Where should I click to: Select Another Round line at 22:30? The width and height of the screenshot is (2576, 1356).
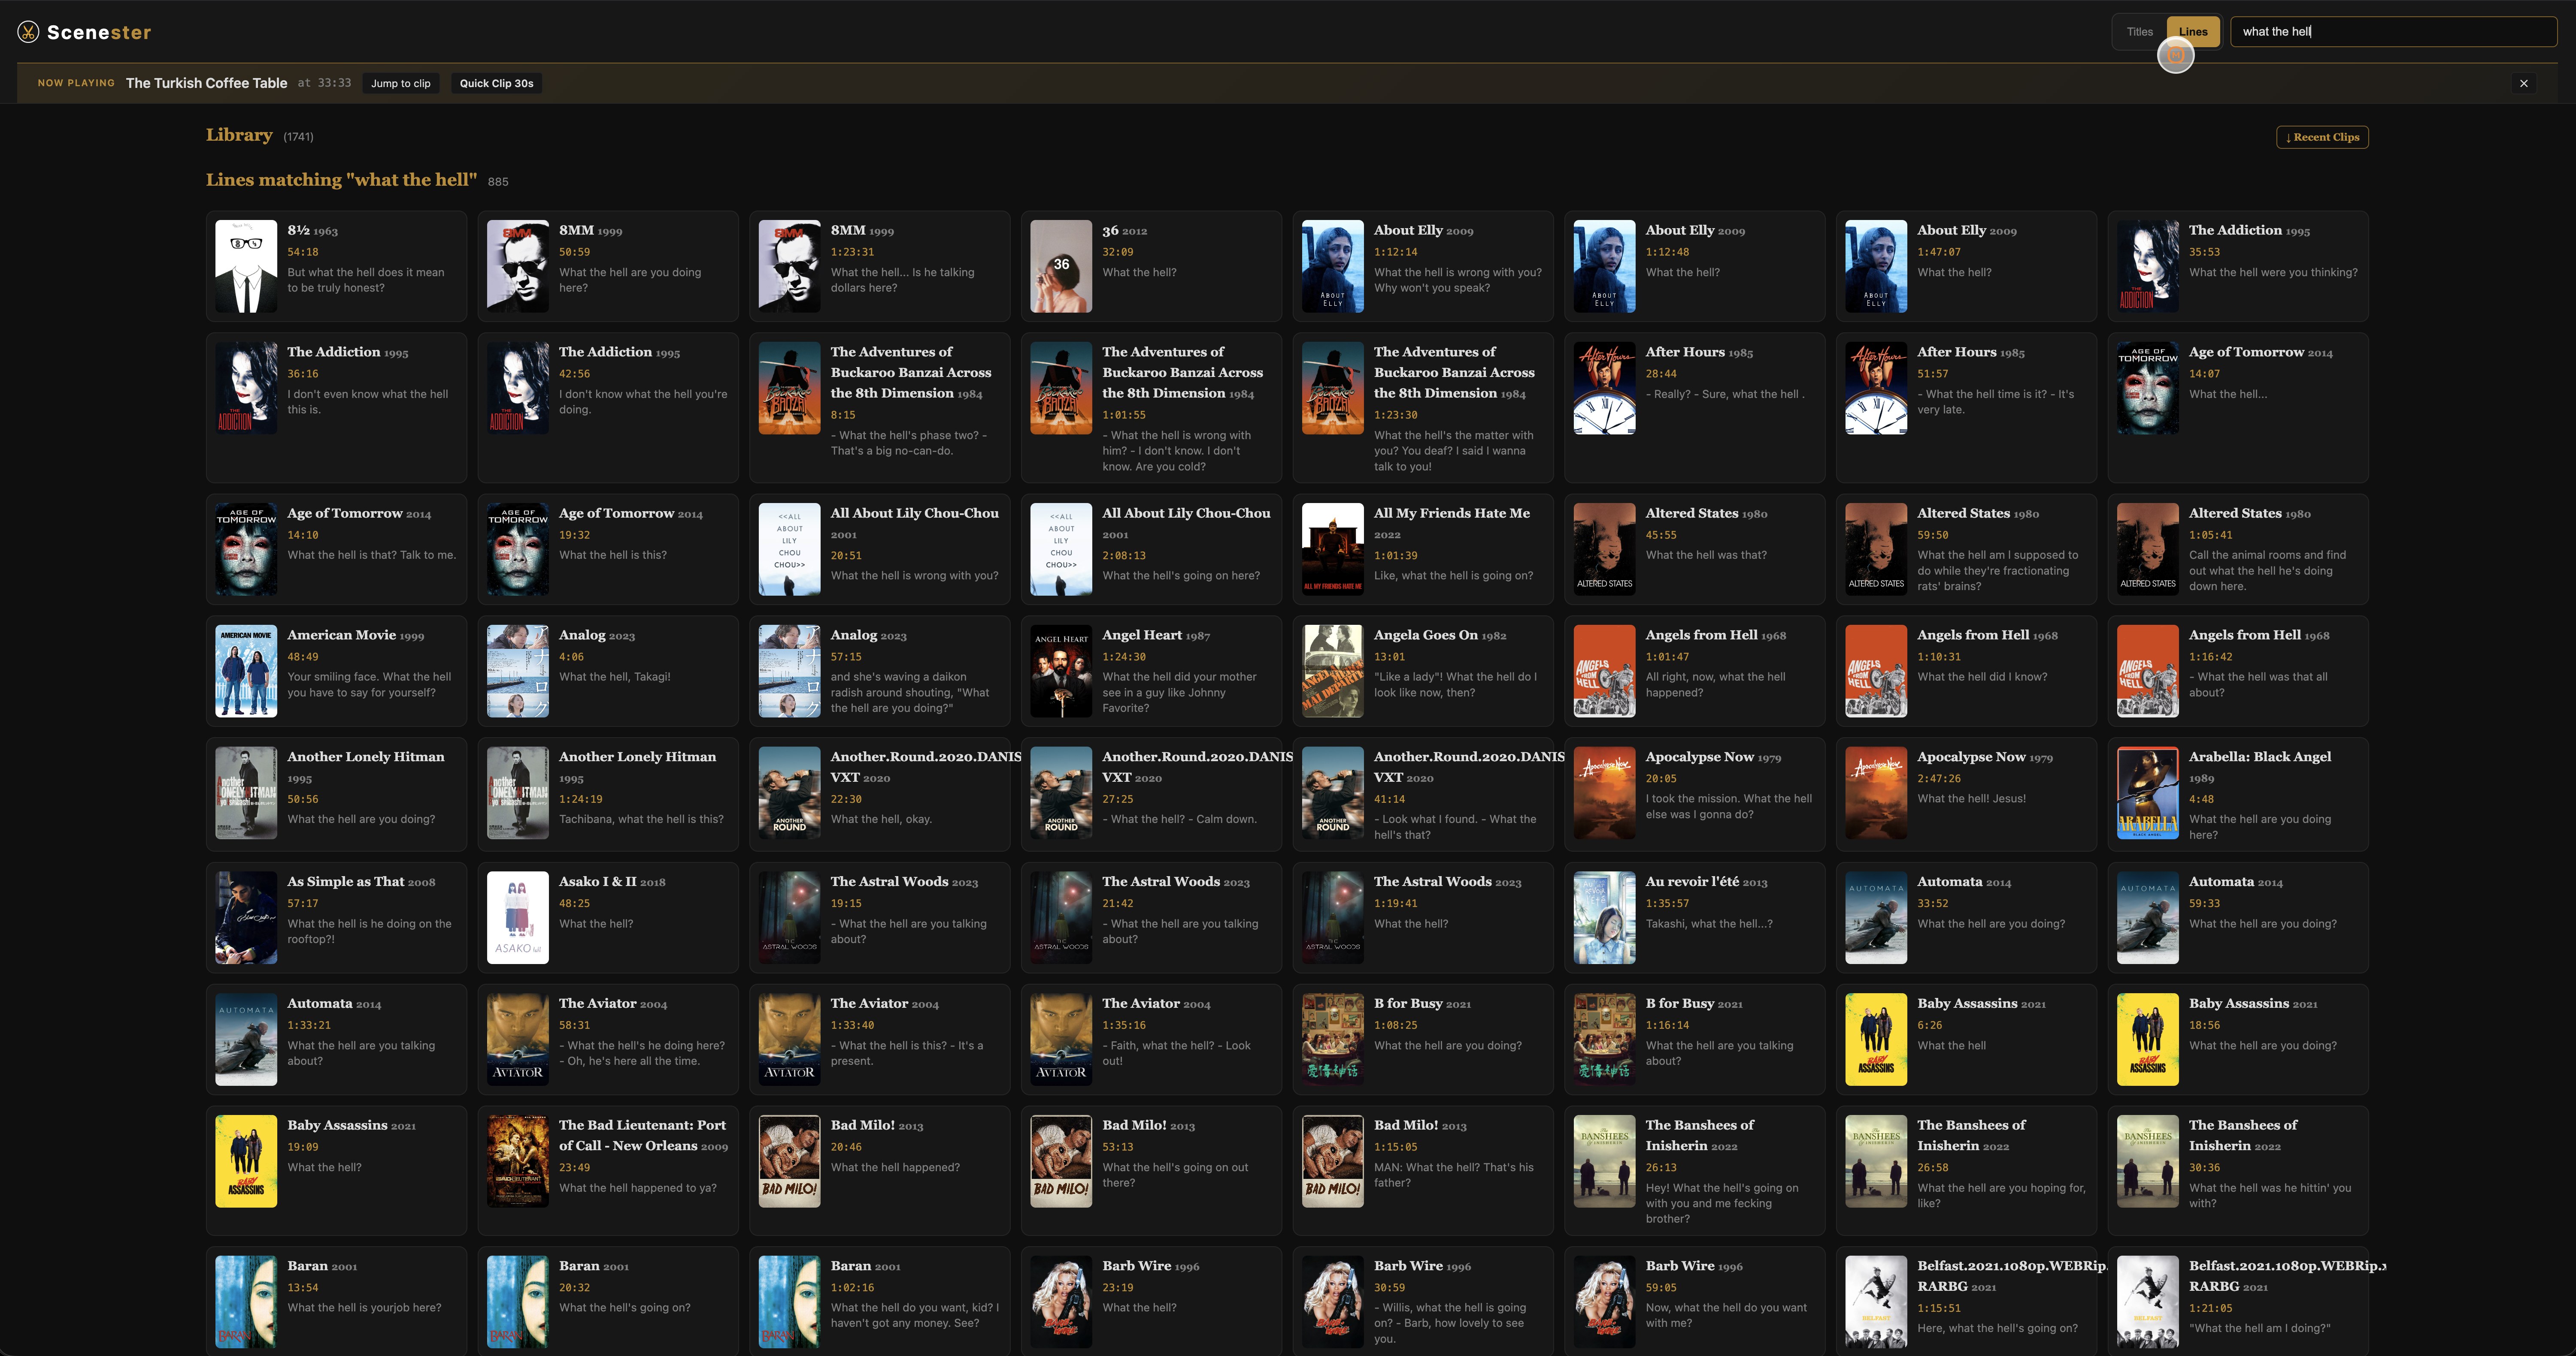tap(880, 794)
